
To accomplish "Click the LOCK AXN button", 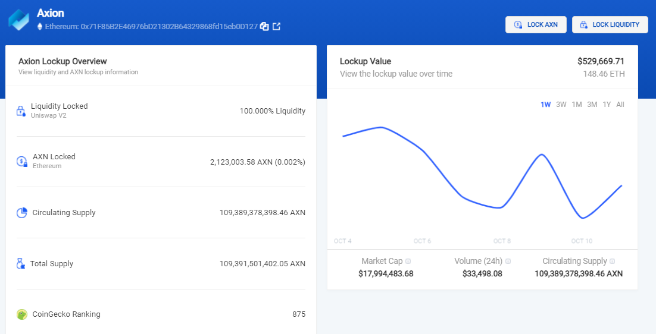I will pos(536,24).
